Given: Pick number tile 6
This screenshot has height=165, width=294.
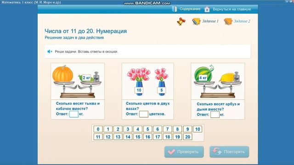Looking at the screenshot, I should click(x=158, y=129).
